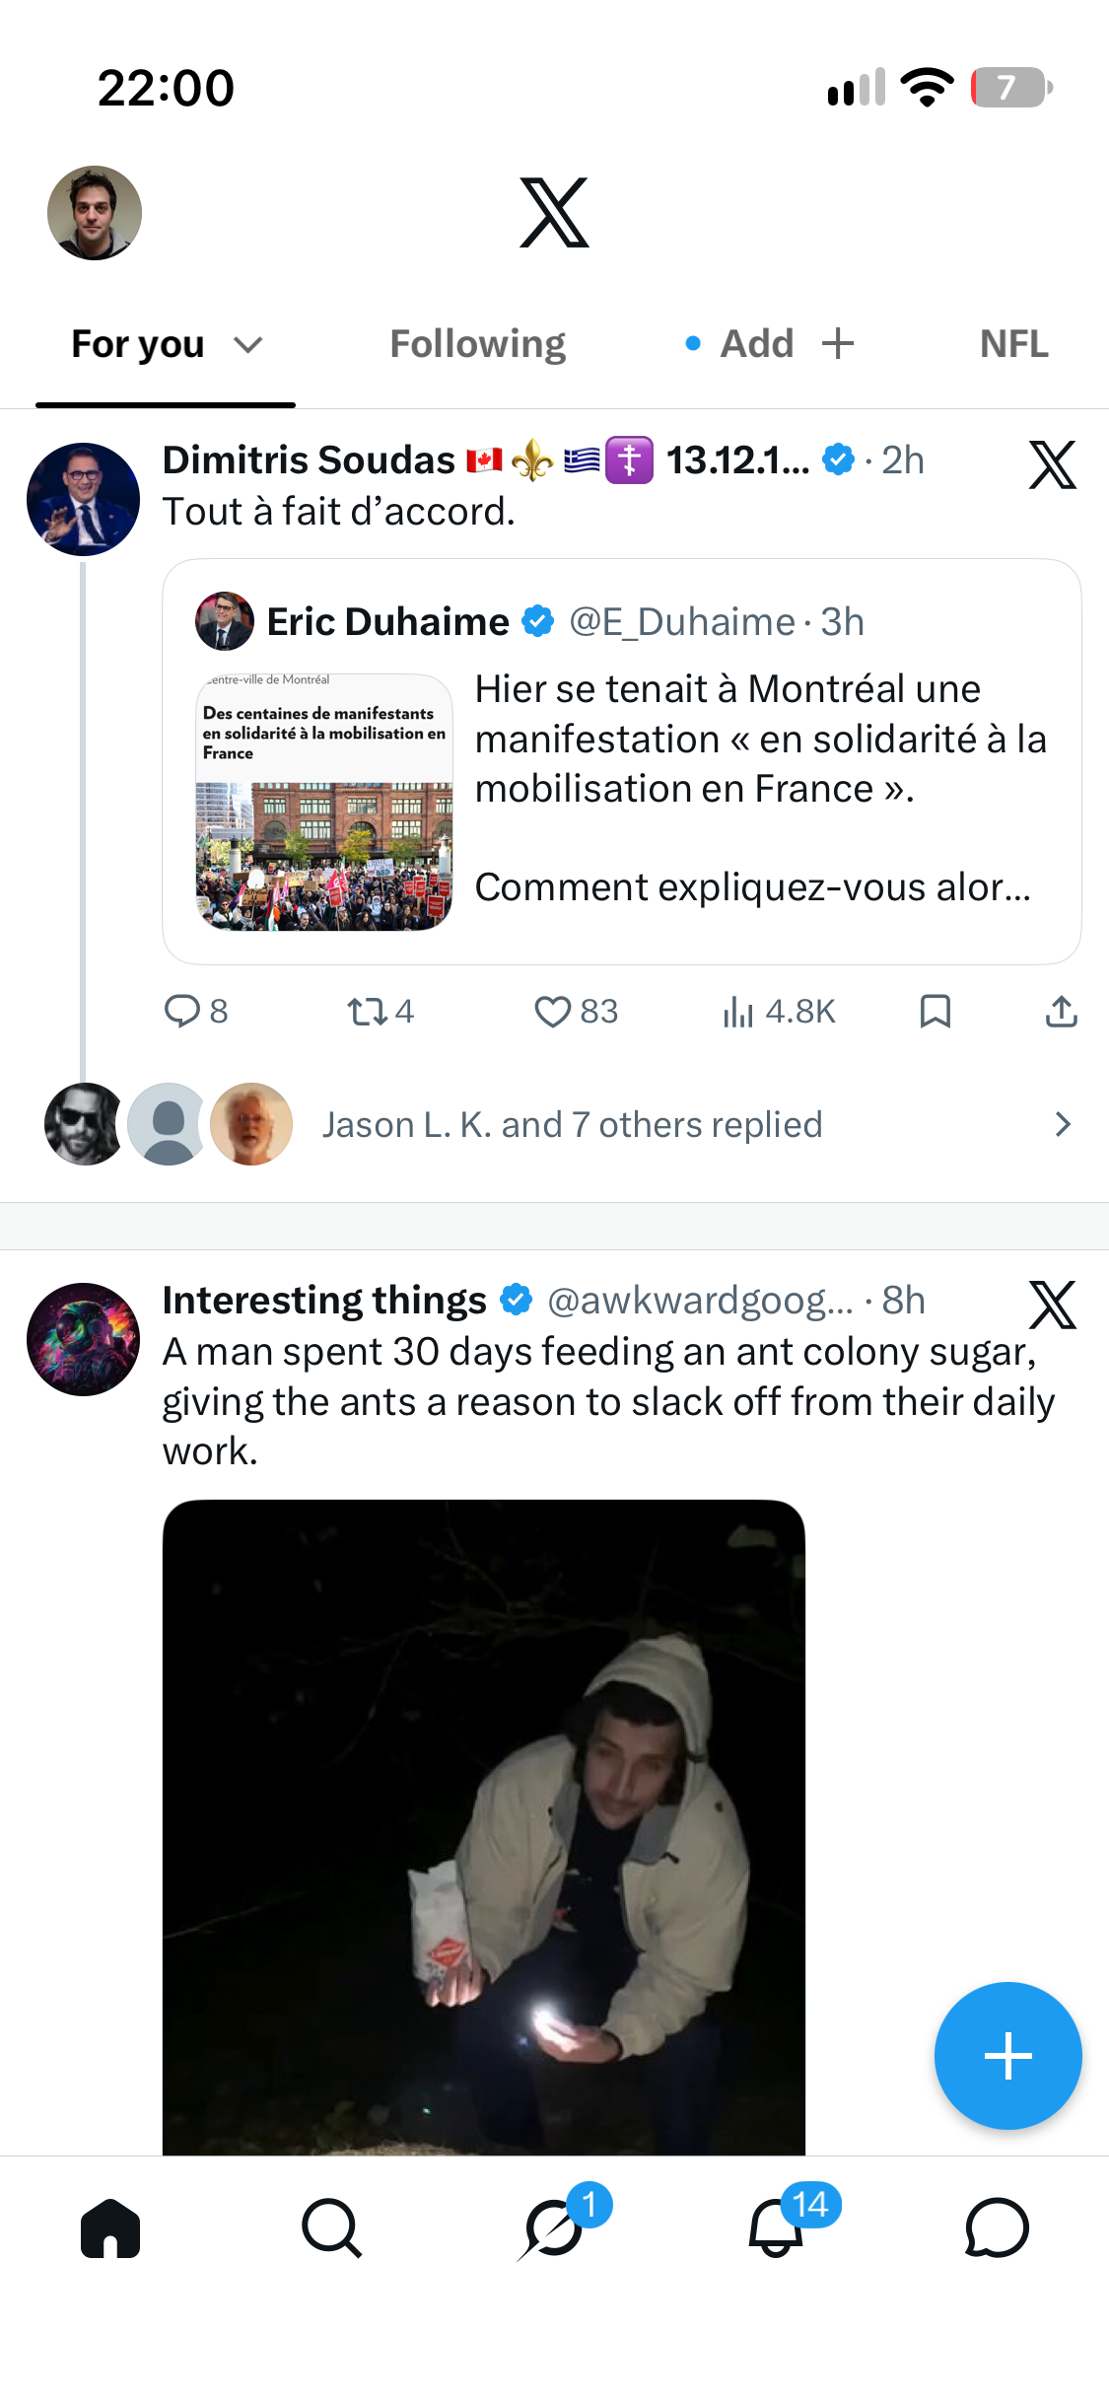Switch to the NFL tab
The height and width of the screenshot is (2402, 1109).
[x=1013, y=344]
